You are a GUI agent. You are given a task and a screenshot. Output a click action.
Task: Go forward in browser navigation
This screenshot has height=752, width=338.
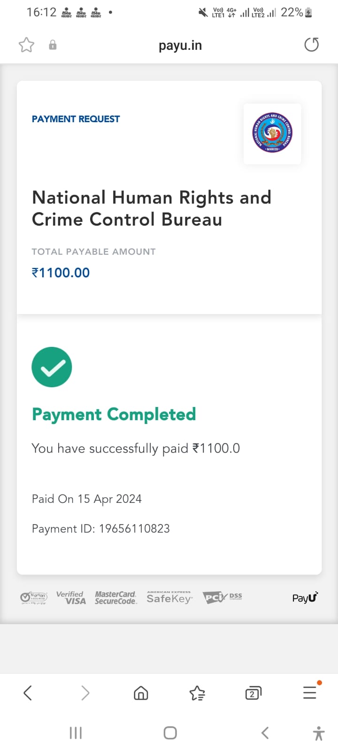[x=85, y=693]
